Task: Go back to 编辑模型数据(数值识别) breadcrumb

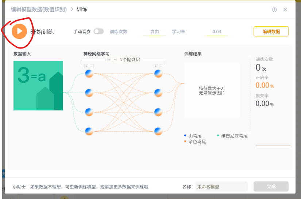Action: pos(39,9)
